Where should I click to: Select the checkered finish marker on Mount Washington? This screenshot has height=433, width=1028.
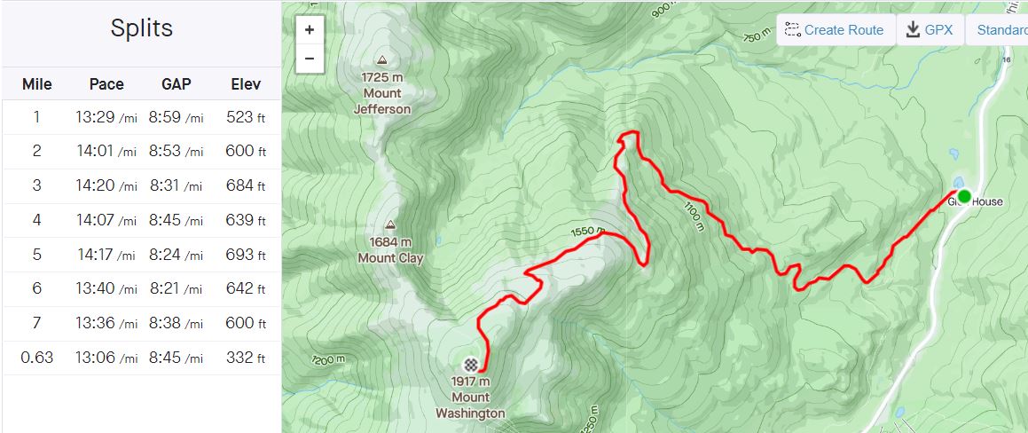471,365
